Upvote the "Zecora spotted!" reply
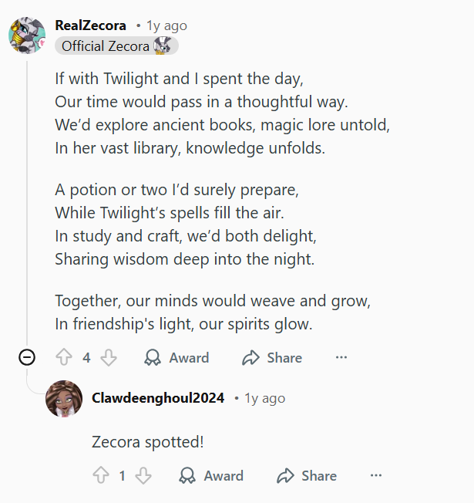The width and height of the screenshot is (474, 503). click(101, 475)
